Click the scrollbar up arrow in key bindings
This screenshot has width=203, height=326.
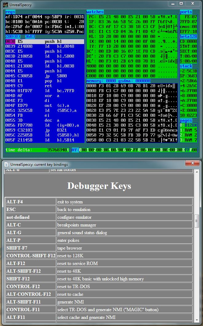click(x=197, y=171)
